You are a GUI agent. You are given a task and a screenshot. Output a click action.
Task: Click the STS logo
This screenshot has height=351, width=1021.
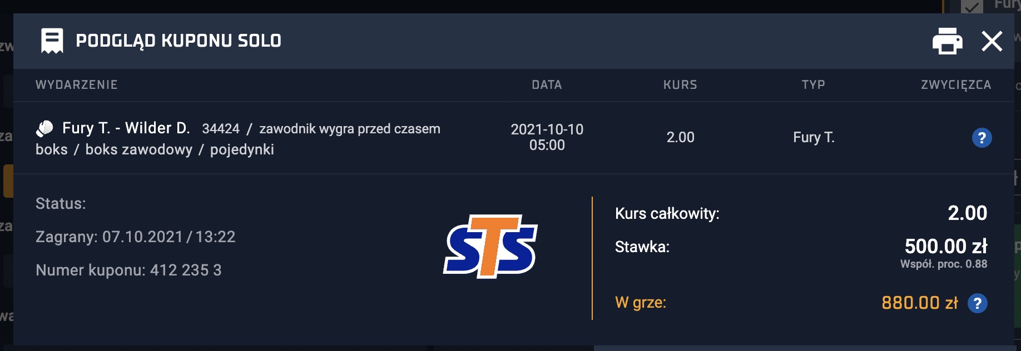[490, 247]
